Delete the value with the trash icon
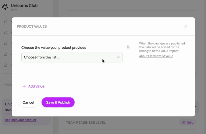 [128, 47]
